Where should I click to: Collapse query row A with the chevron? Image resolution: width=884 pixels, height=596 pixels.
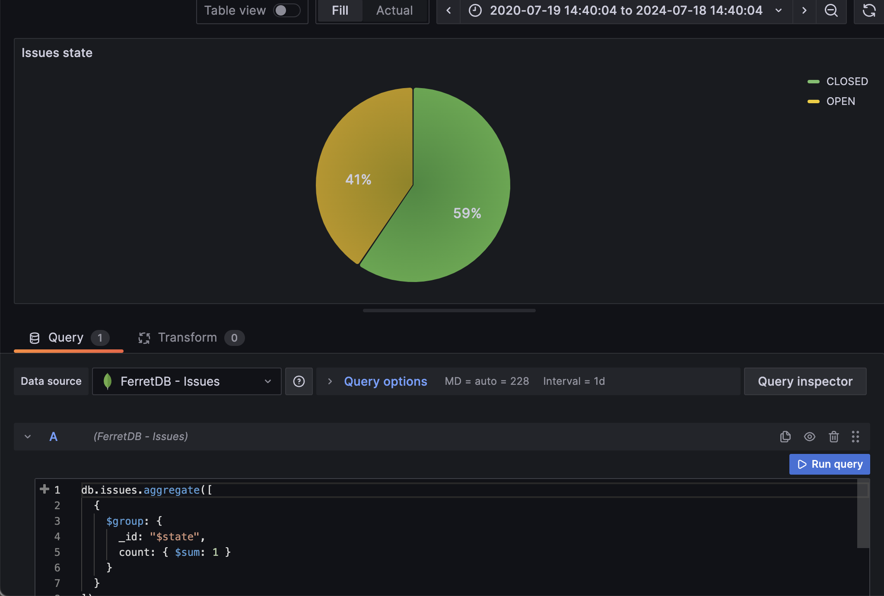pyautogui.click(x=28, y=437)
